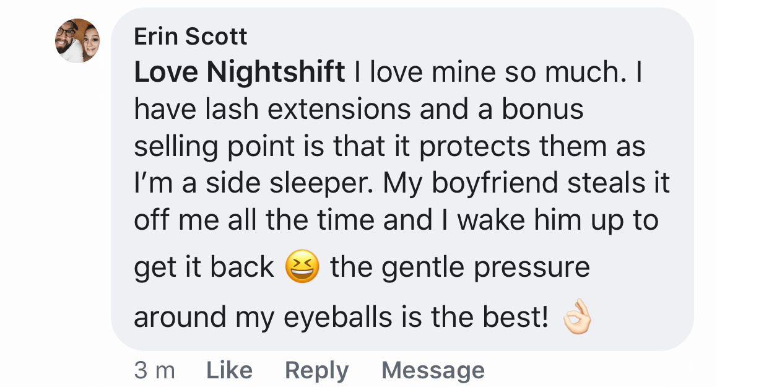The image size is (769, 387).
Task: Message the commenter Erin Scott
Action: [433, 370]
